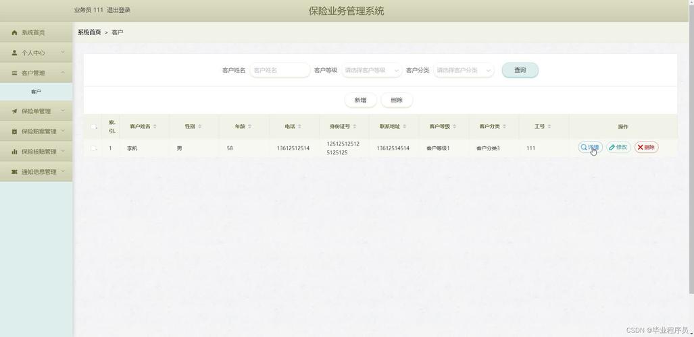Select the 客户 submenu item
The image size is (694, 337).
(x=36, y=92)
